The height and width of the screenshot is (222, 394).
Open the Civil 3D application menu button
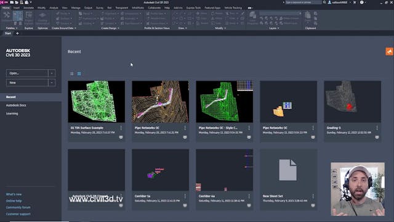[x=4, y=2]
